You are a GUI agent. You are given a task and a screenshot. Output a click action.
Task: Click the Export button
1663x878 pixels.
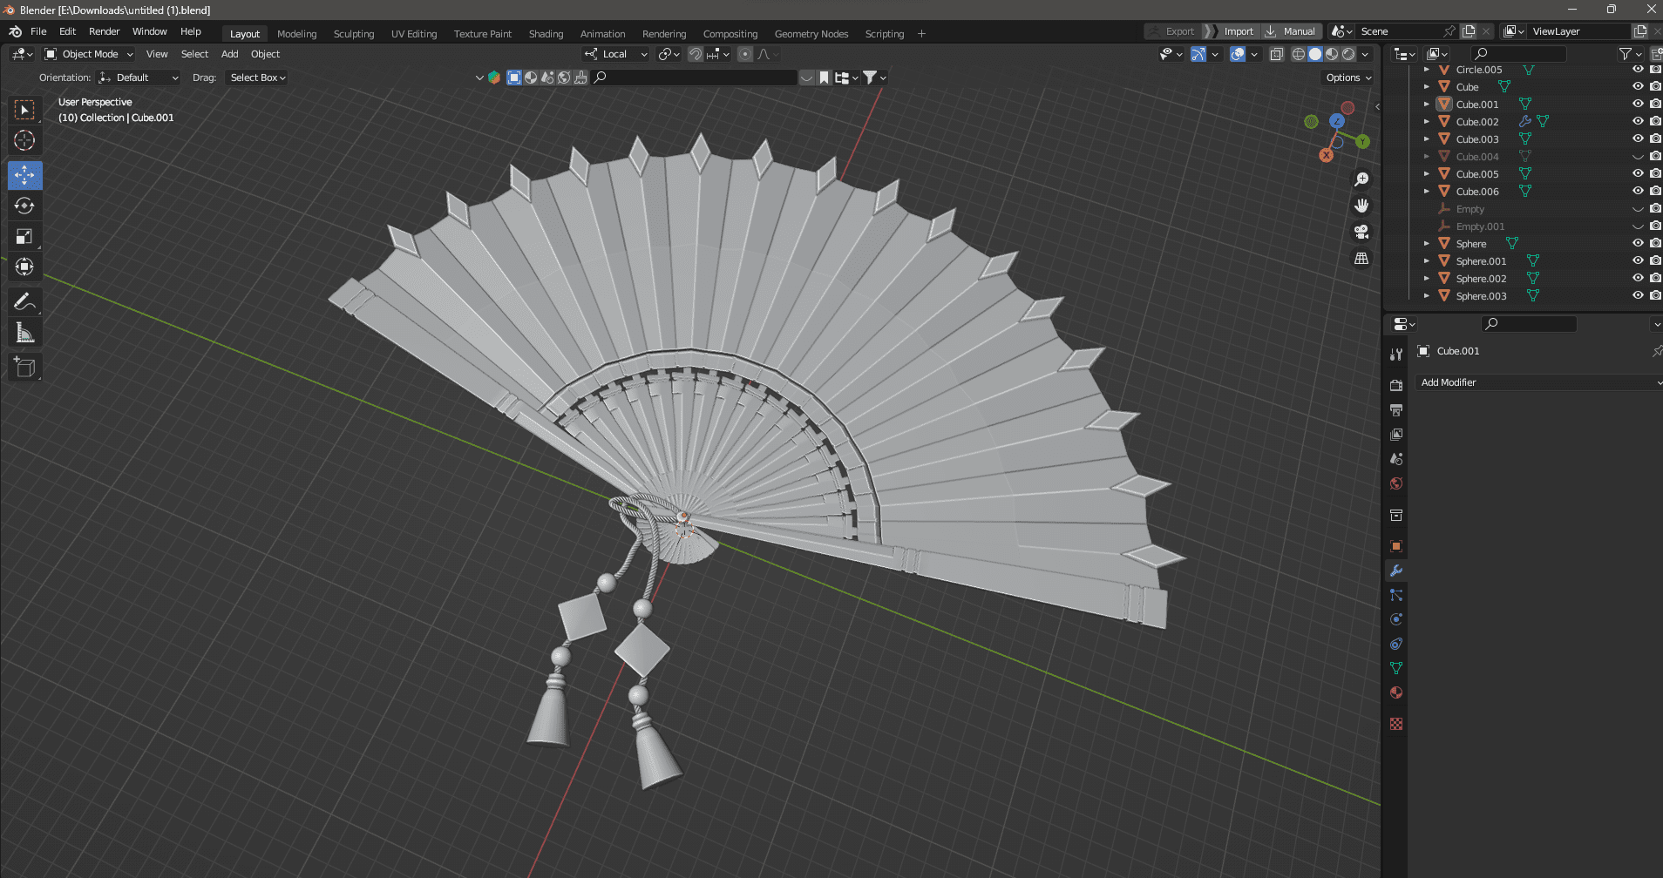click(1172, 31)
